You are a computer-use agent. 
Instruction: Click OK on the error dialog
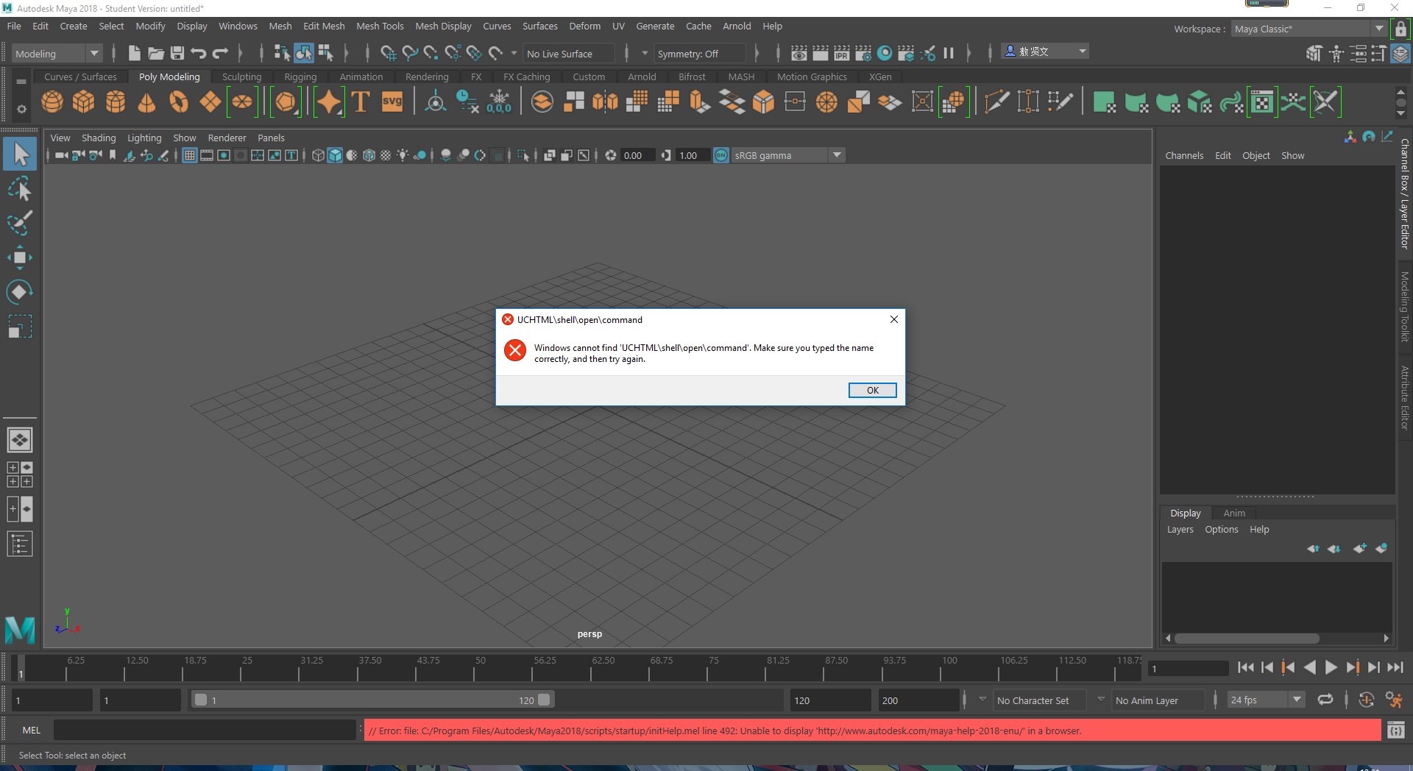tap(872, 390)
